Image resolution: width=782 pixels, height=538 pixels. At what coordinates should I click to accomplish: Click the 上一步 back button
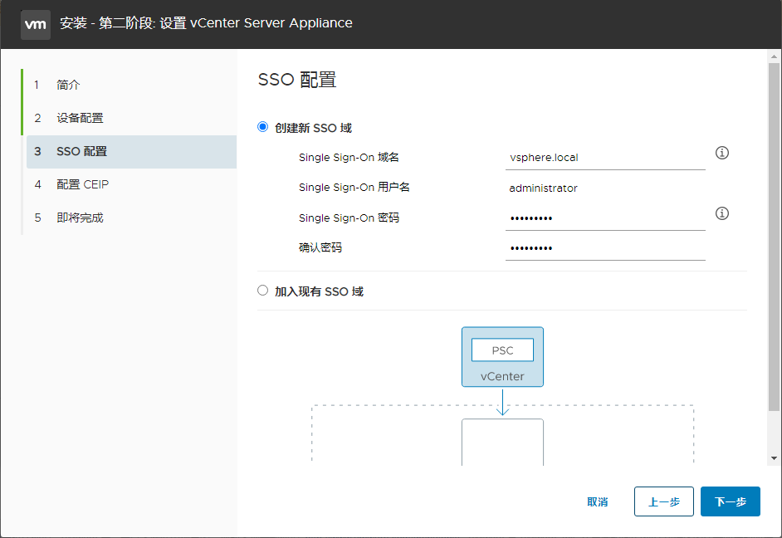point(664,501)
